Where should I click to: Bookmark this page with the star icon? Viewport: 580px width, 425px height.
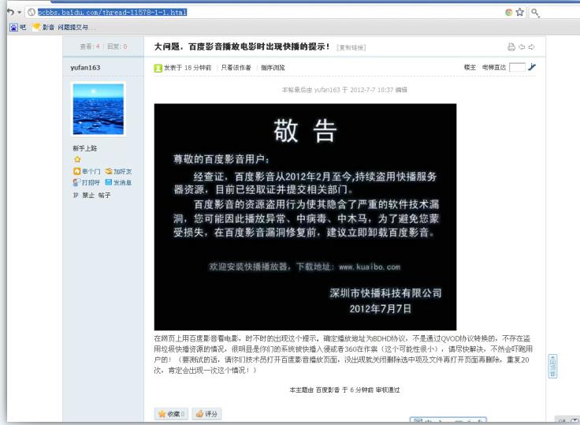point(519,12)
